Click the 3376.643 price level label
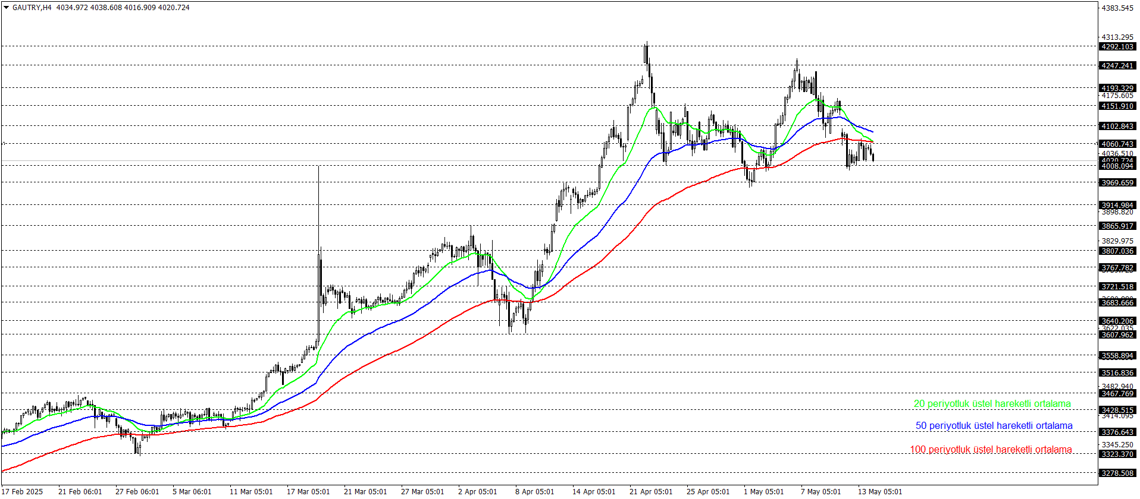Viewport: 1140px width, 499px height. (1117, 432)
